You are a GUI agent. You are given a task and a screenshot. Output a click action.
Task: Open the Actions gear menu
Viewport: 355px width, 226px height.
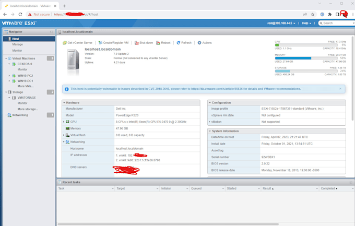click(205, 43)
